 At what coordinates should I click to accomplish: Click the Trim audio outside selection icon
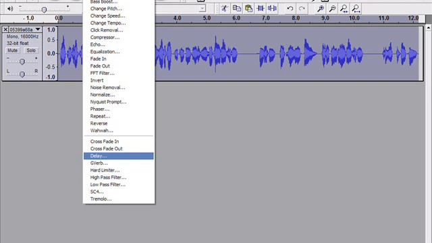(261, 9)
